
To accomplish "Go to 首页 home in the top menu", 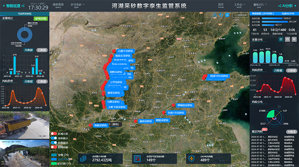I will click(x=221, y=6).
